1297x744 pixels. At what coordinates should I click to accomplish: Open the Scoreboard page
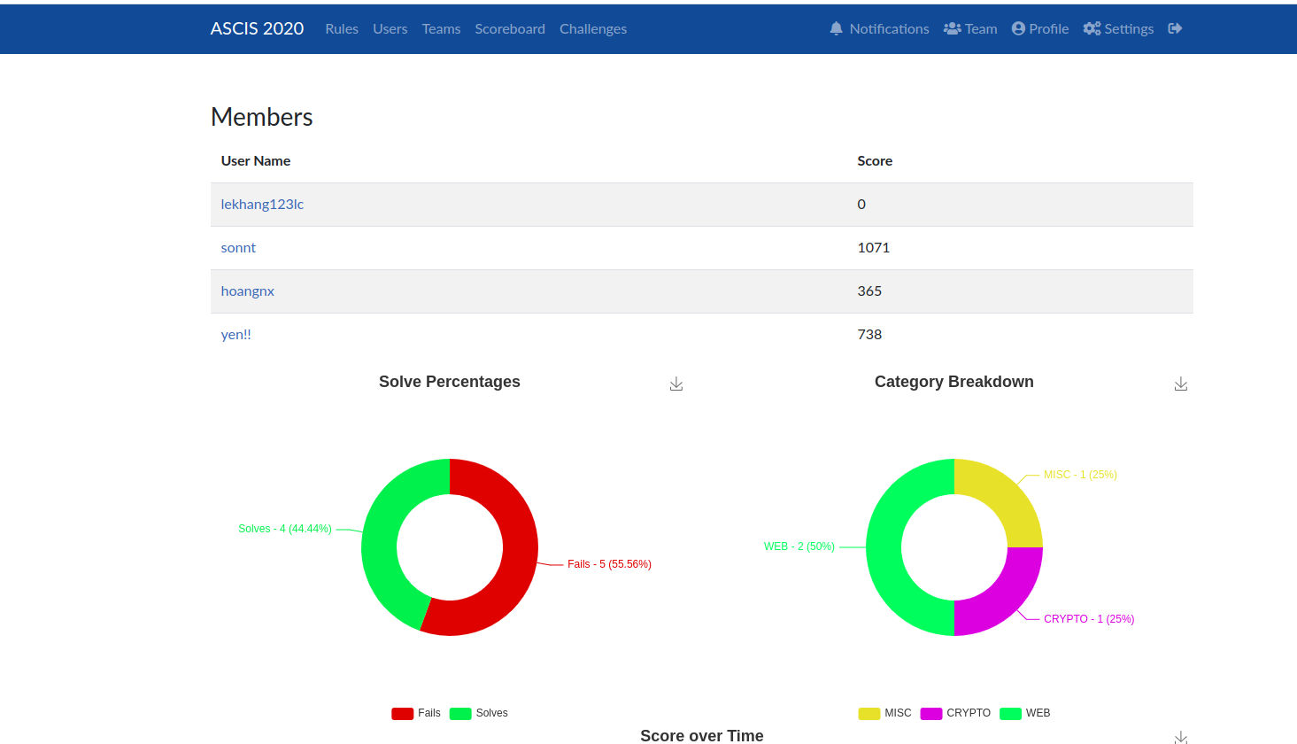click(x=510, y=28)
